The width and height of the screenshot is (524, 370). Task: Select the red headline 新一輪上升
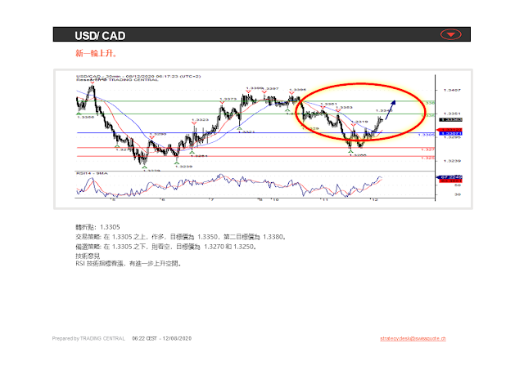[97, 53]
